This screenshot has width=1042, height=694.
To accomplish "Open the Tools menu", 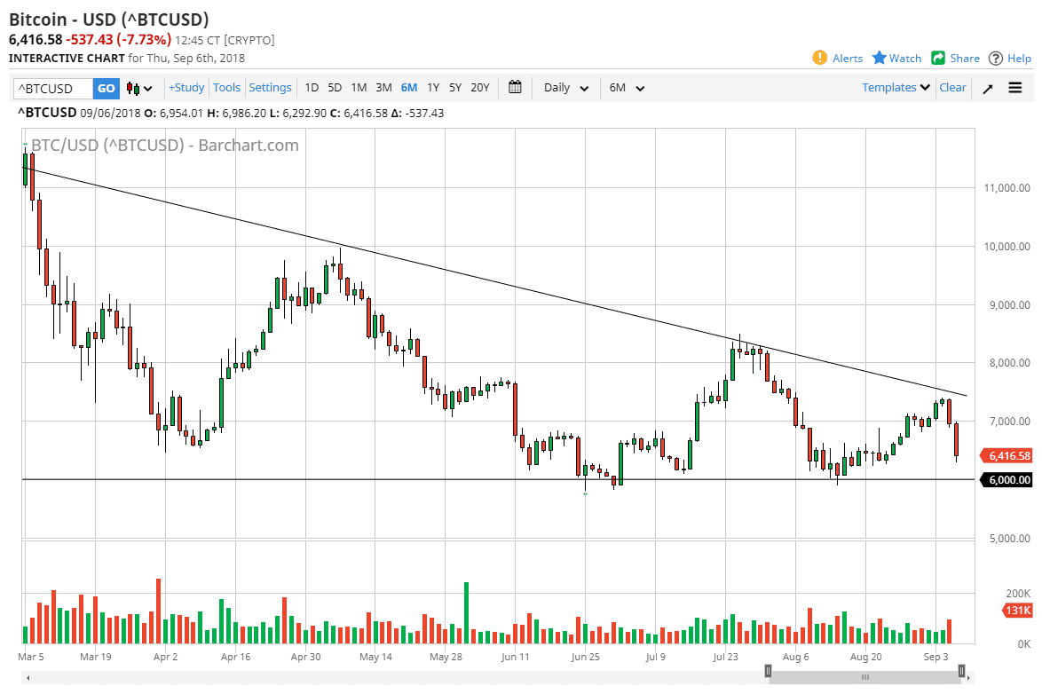I will click(x=226, y=87).
